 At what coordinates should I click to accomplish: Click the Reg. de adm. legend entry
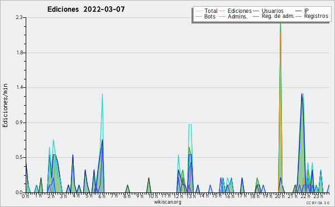(274, 16)
